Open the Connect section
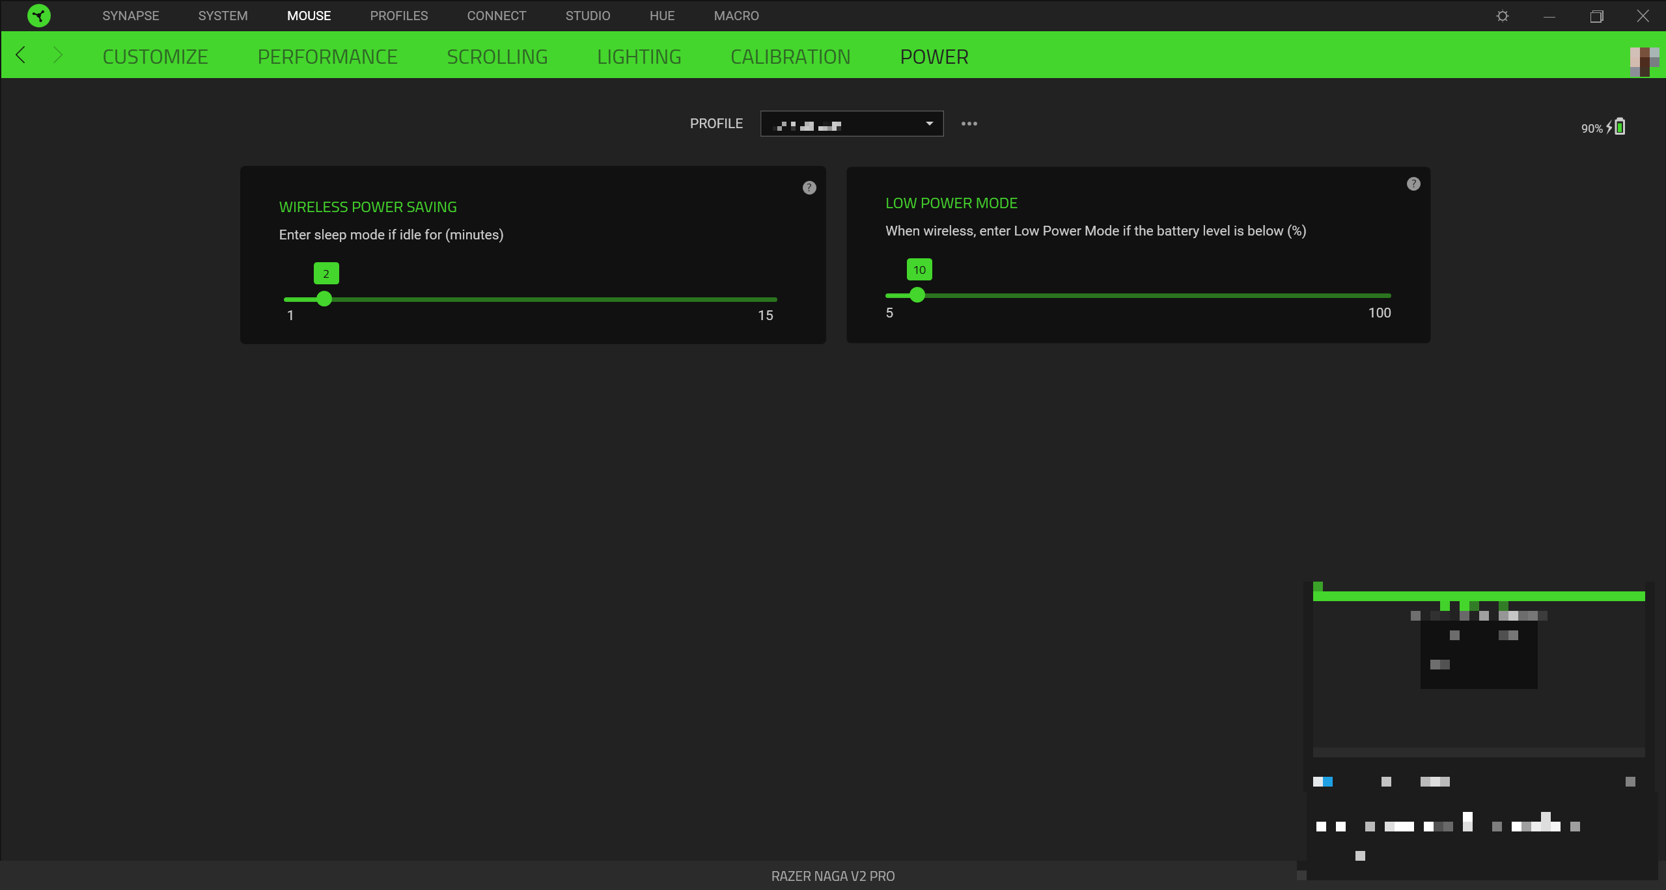Viewport: 1666px width, 890px height. (x=495, y=15)
